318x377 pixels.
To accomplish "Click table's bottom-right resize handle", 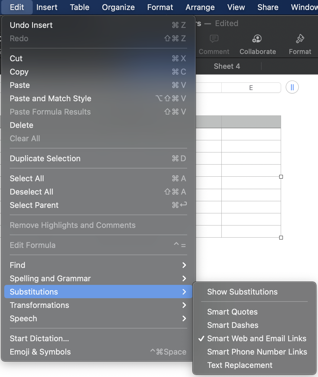I will pos(281,238).
